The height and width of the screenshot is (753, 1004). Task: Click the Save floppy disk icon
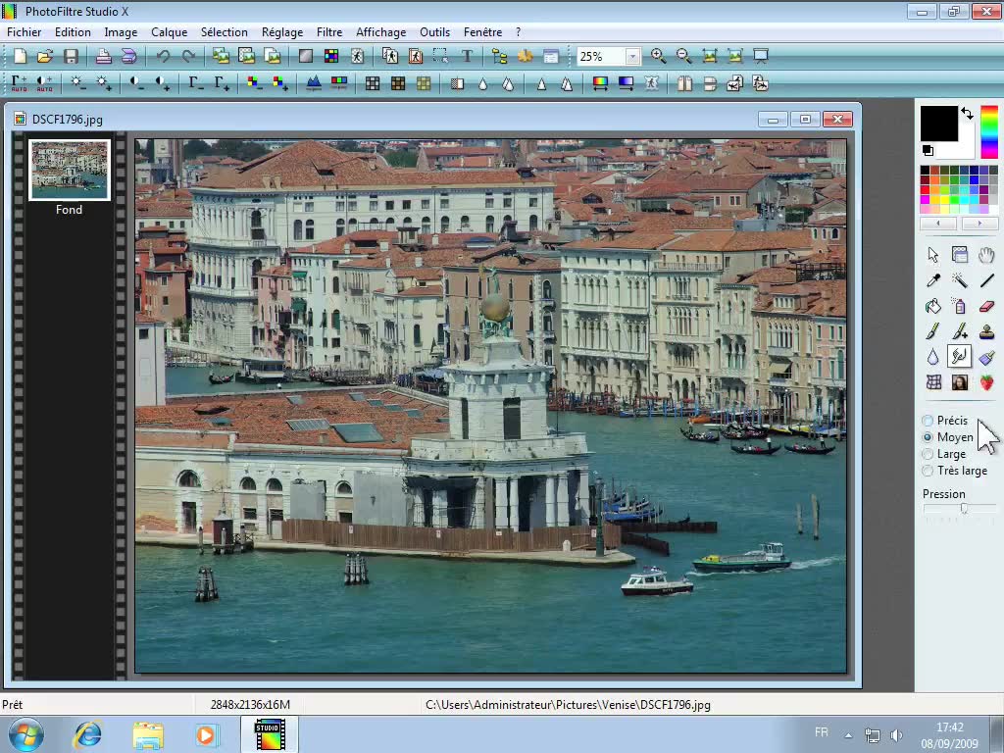pos(71,57)
